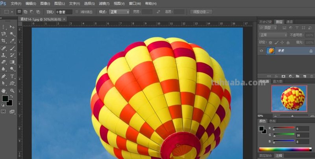Toggle Quick Mask mode in toolbar
The height and width of the screenshot is (159, 315).
tap(4, 111)
